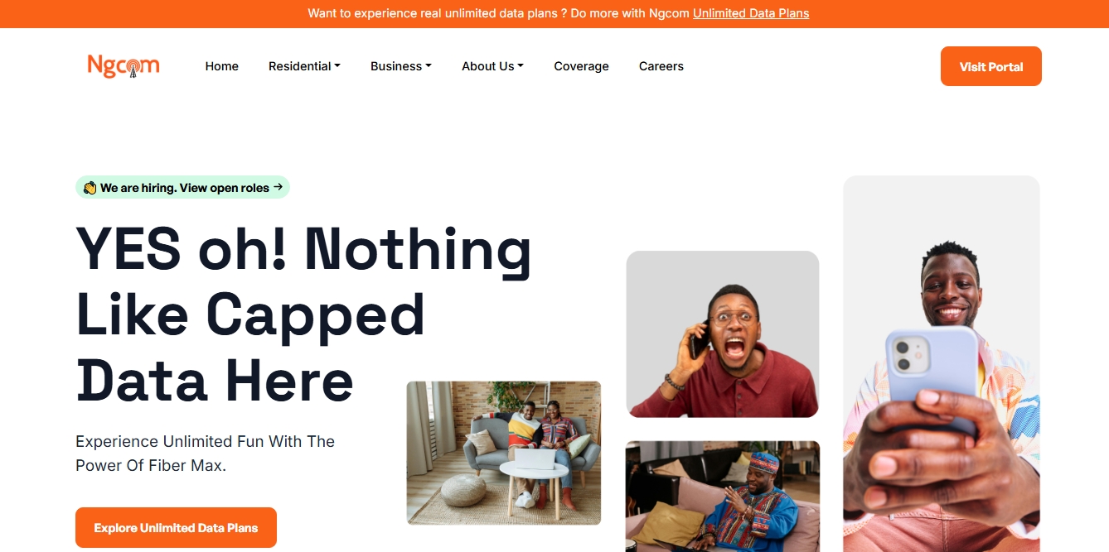Click Explore Unlimited Data Plans button
This screenshot has height=552, width=1109.
pos(176,528)
